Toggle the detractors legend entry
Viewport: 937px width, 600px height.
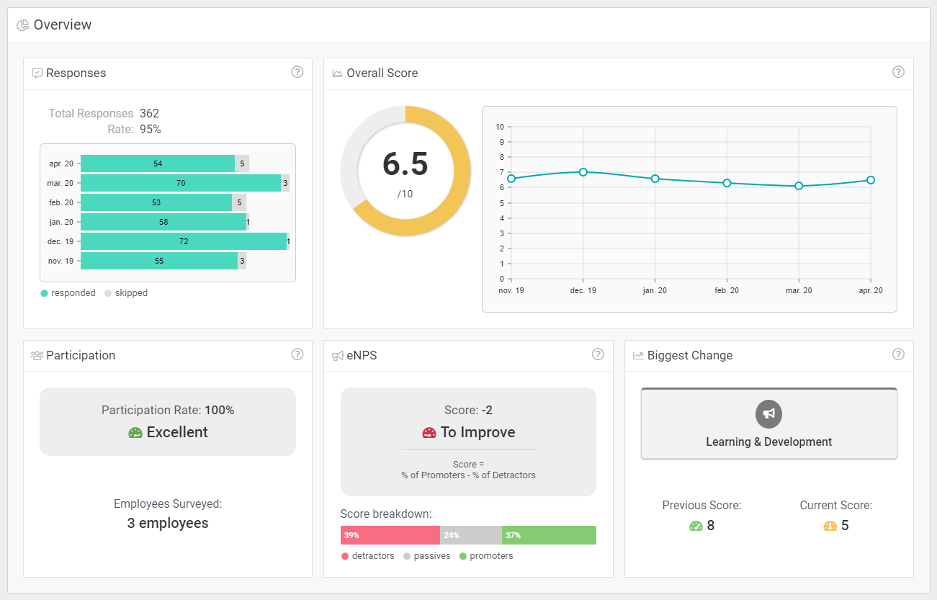(367, 556)
